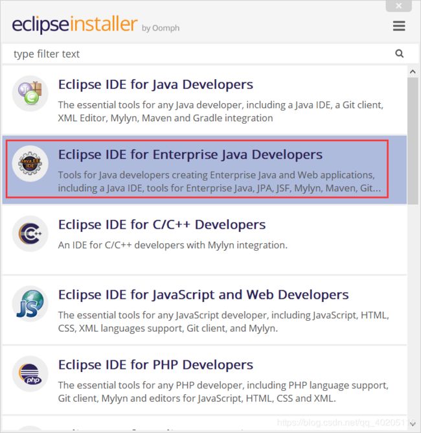Click the JS globe package icon
Screen dimensions: 421x433
pos(30,304)
